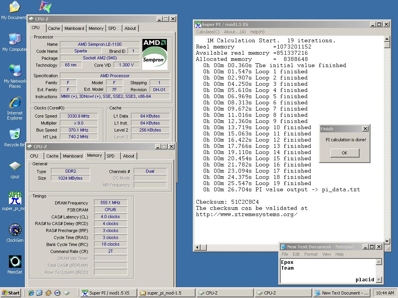Switch to Super PI taskbar button
398x298 pixels.
[x=108, y=293]
